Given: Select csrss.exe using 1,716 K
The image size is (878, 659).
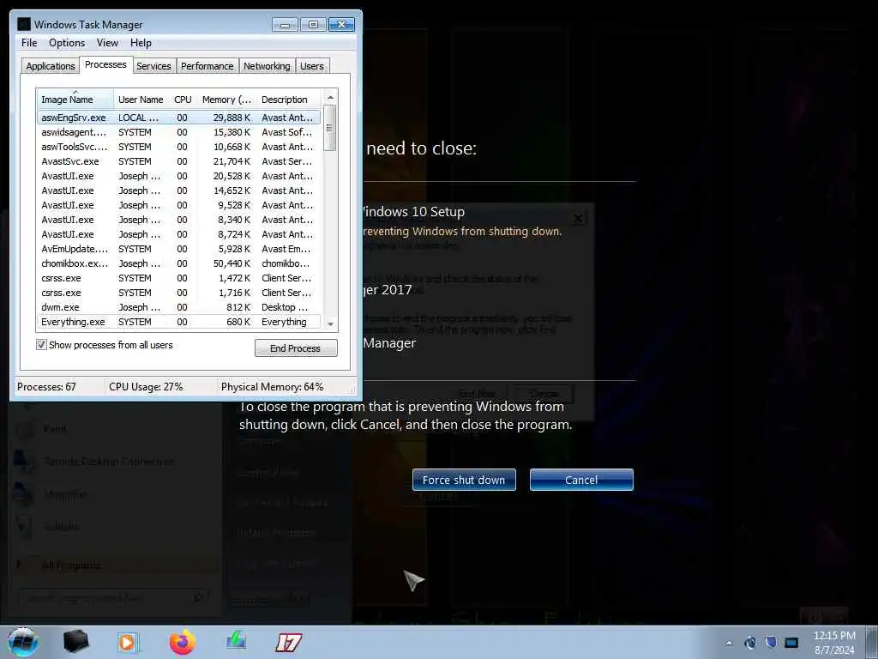Looking at the screenshot, I should tap(178, 293).
